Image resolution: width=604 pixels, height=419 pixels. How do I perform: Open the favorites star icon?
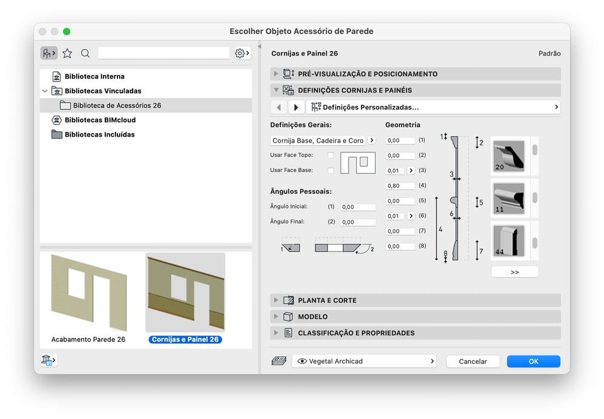point(67,53)
